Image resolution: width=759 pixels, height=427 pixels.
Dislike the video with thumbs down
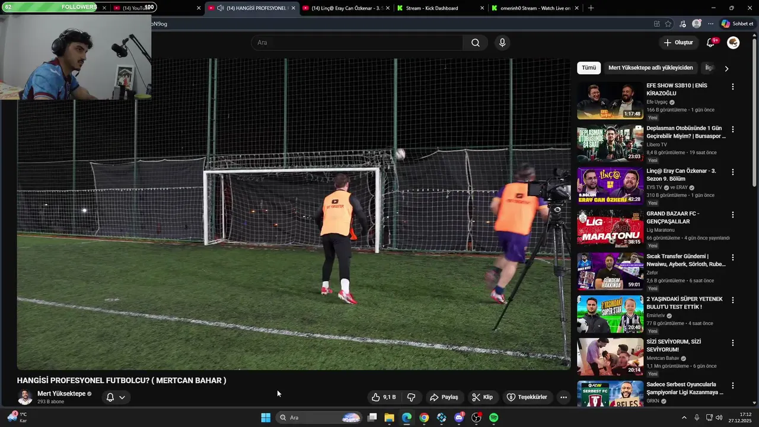click(411, 397)
